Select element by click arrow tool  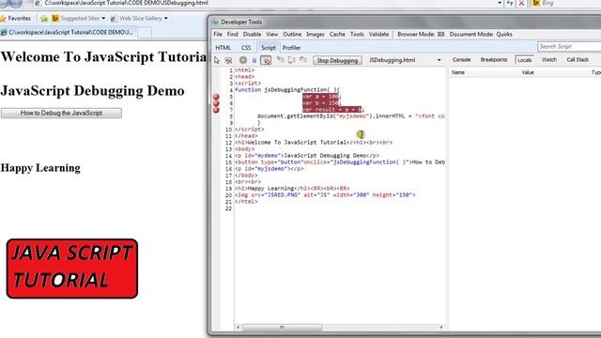click(x=217, y=60)
